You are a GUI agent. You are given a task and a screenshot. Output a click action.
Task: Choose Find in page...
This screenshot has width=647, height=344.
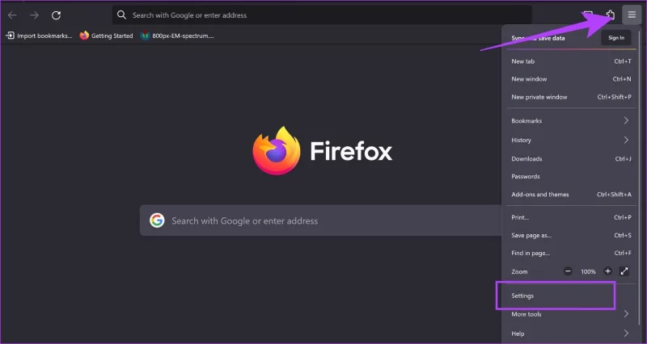pyautogui.click(x=571, y=253)
